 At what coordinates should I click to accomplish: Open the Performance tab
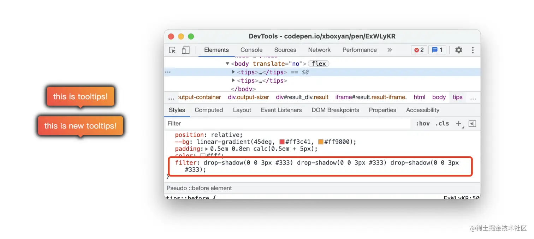(360, 50)
